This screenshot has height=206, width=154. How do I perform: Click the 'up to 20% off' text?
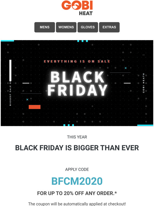click(x=77, y=193)
